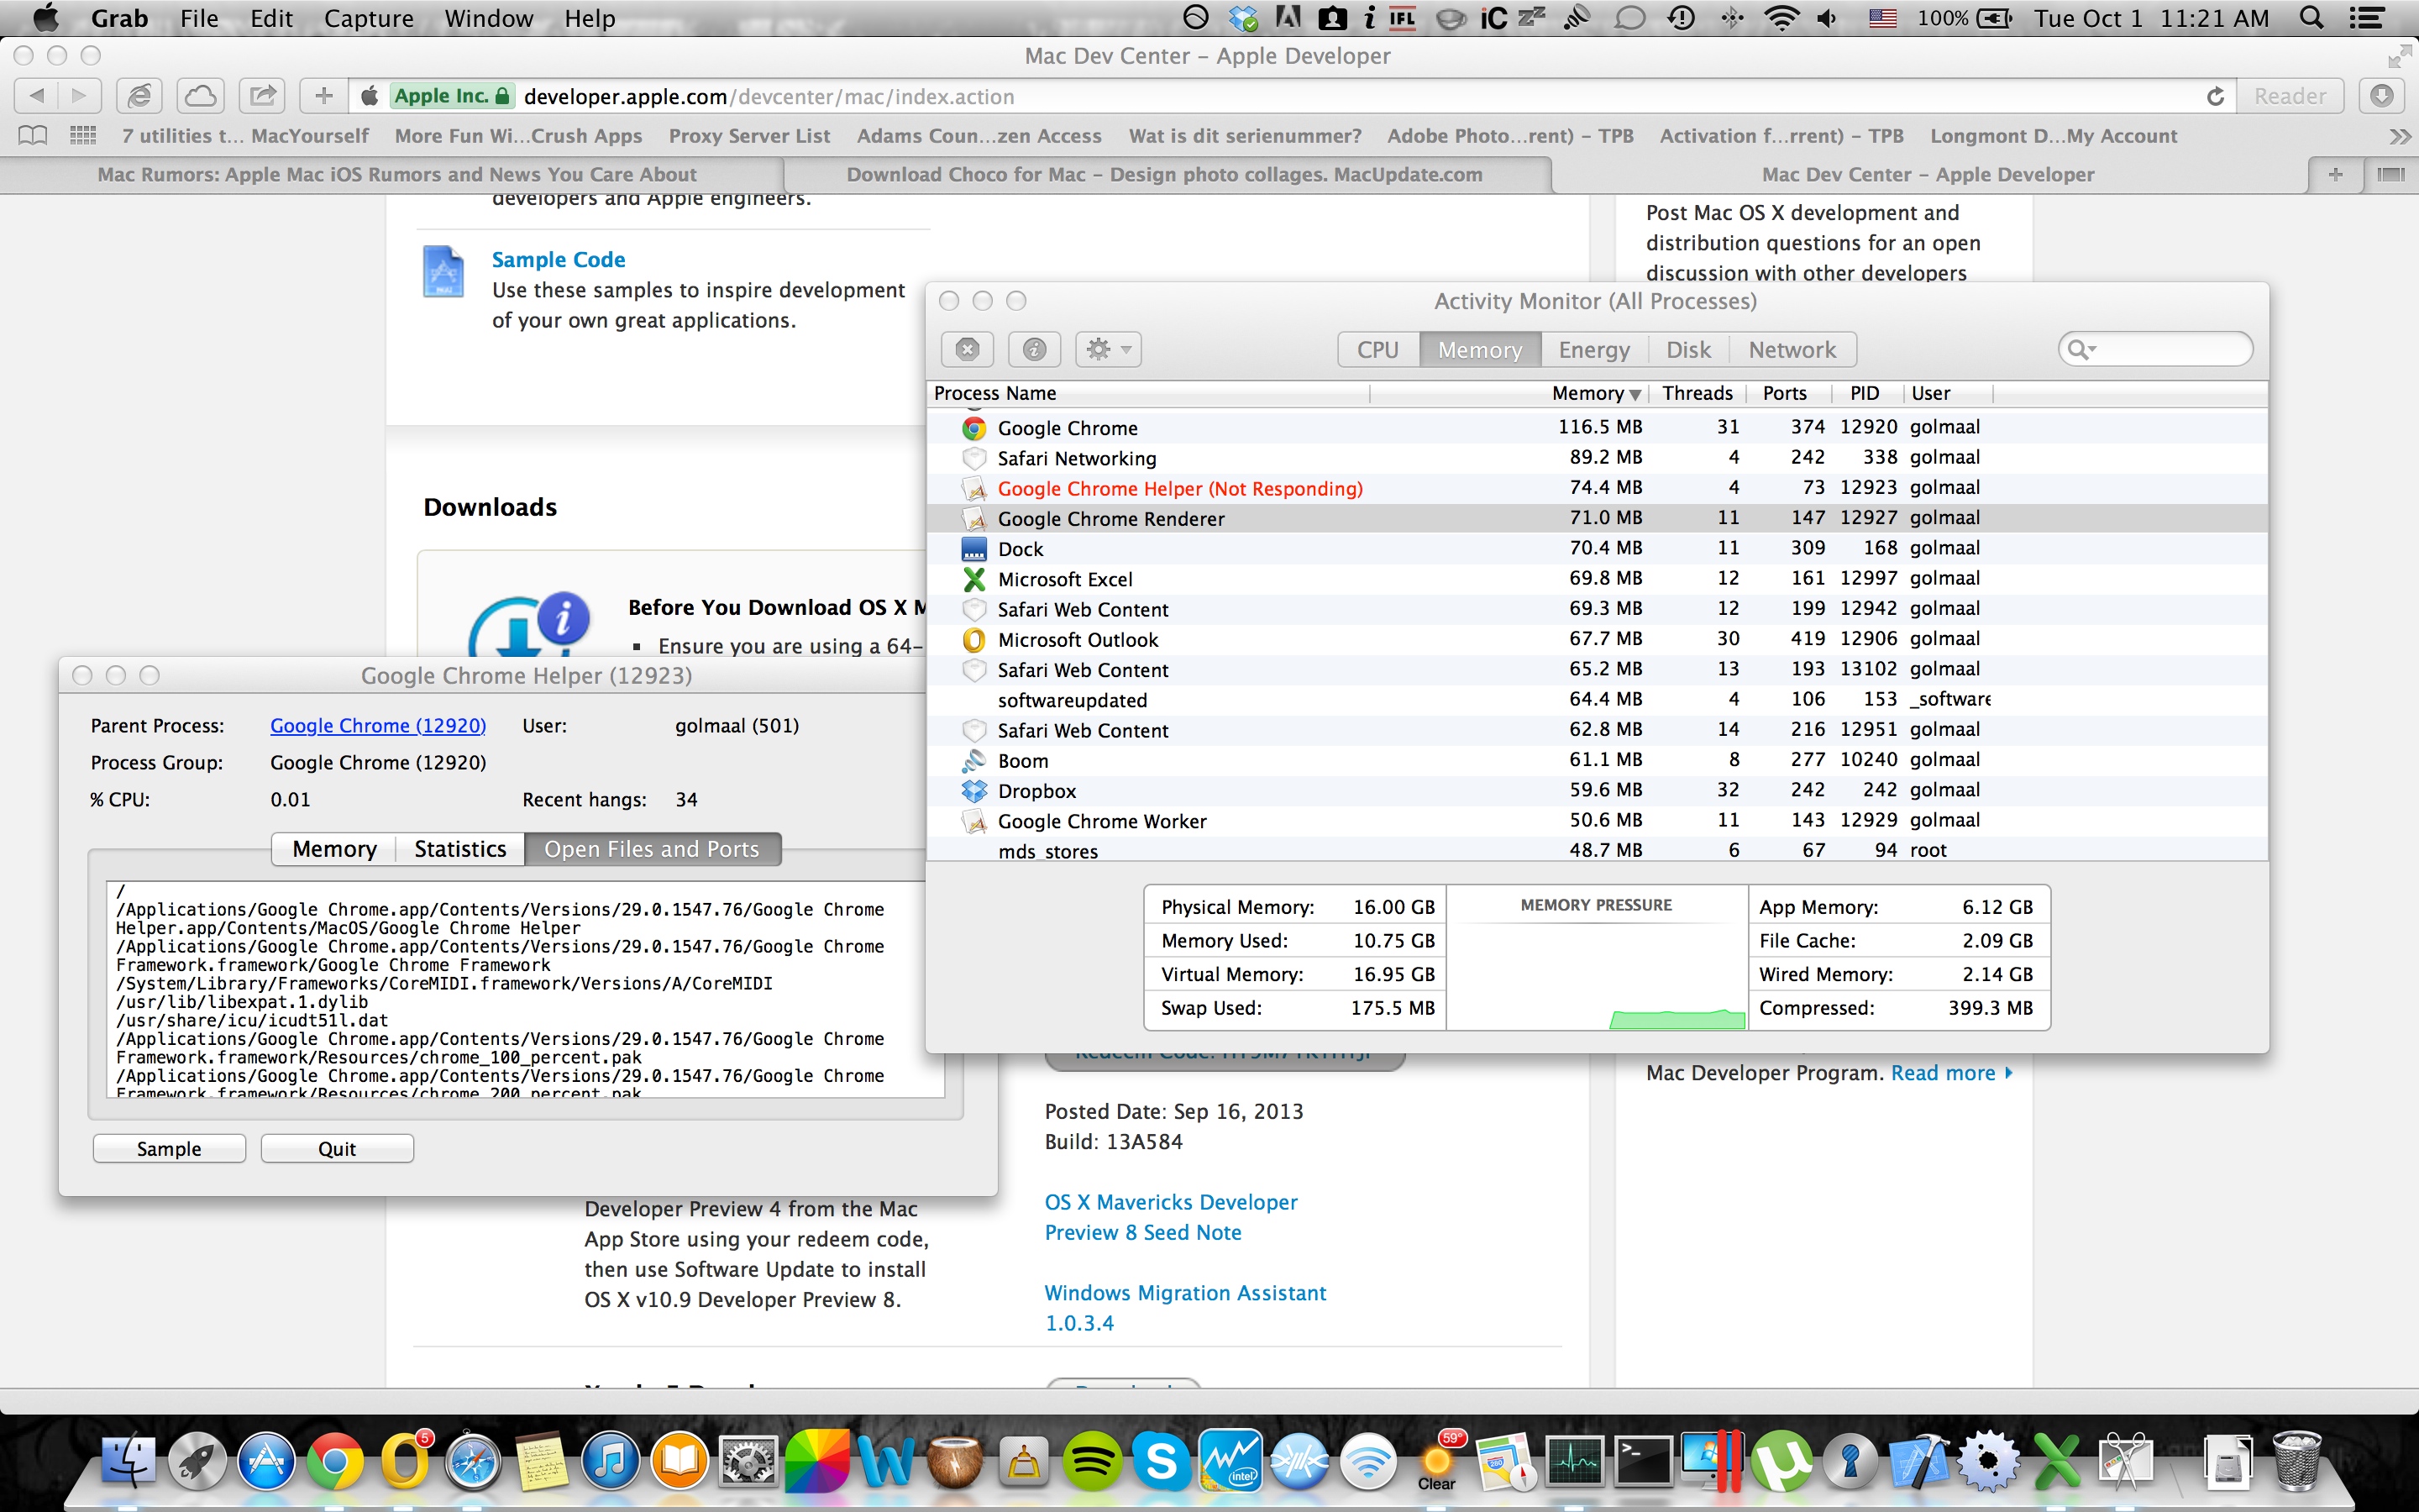Open iCloud Tabs in Safari toolbar
The width and height of the screenshot is (2419, 1512).
(x=200, y=96)
